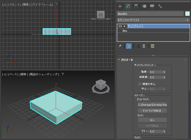Open front viewport [標準] menu

pos(26,5)
